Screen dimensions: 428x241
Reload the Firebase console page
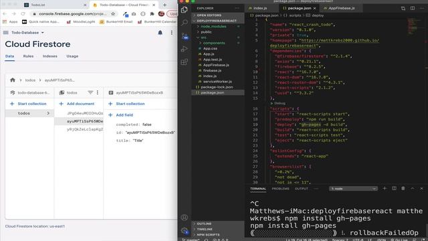pyautogui.click(x=23, y=13)
